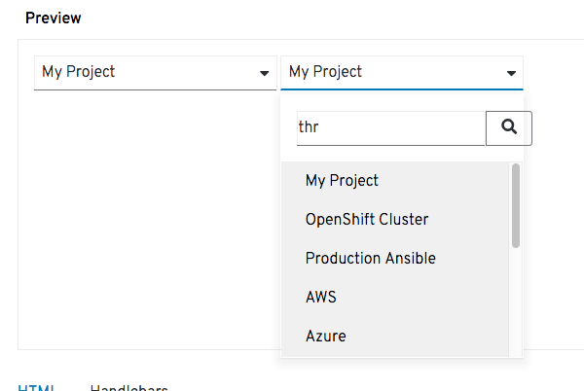Click the Preview section heading
584x391 pixels.
click(x=54, y=18)
